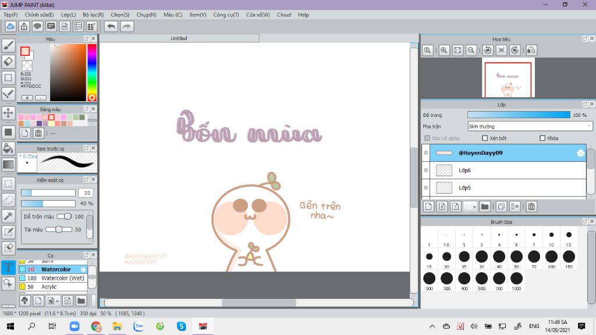The height and width of the screenshot is (335, 596).
Task: Open Watercolor brush settings gear
Action: [x=83, y=269]
